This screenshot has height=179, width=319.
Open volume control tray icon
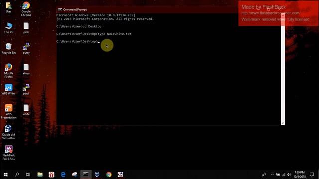(289, 175)
